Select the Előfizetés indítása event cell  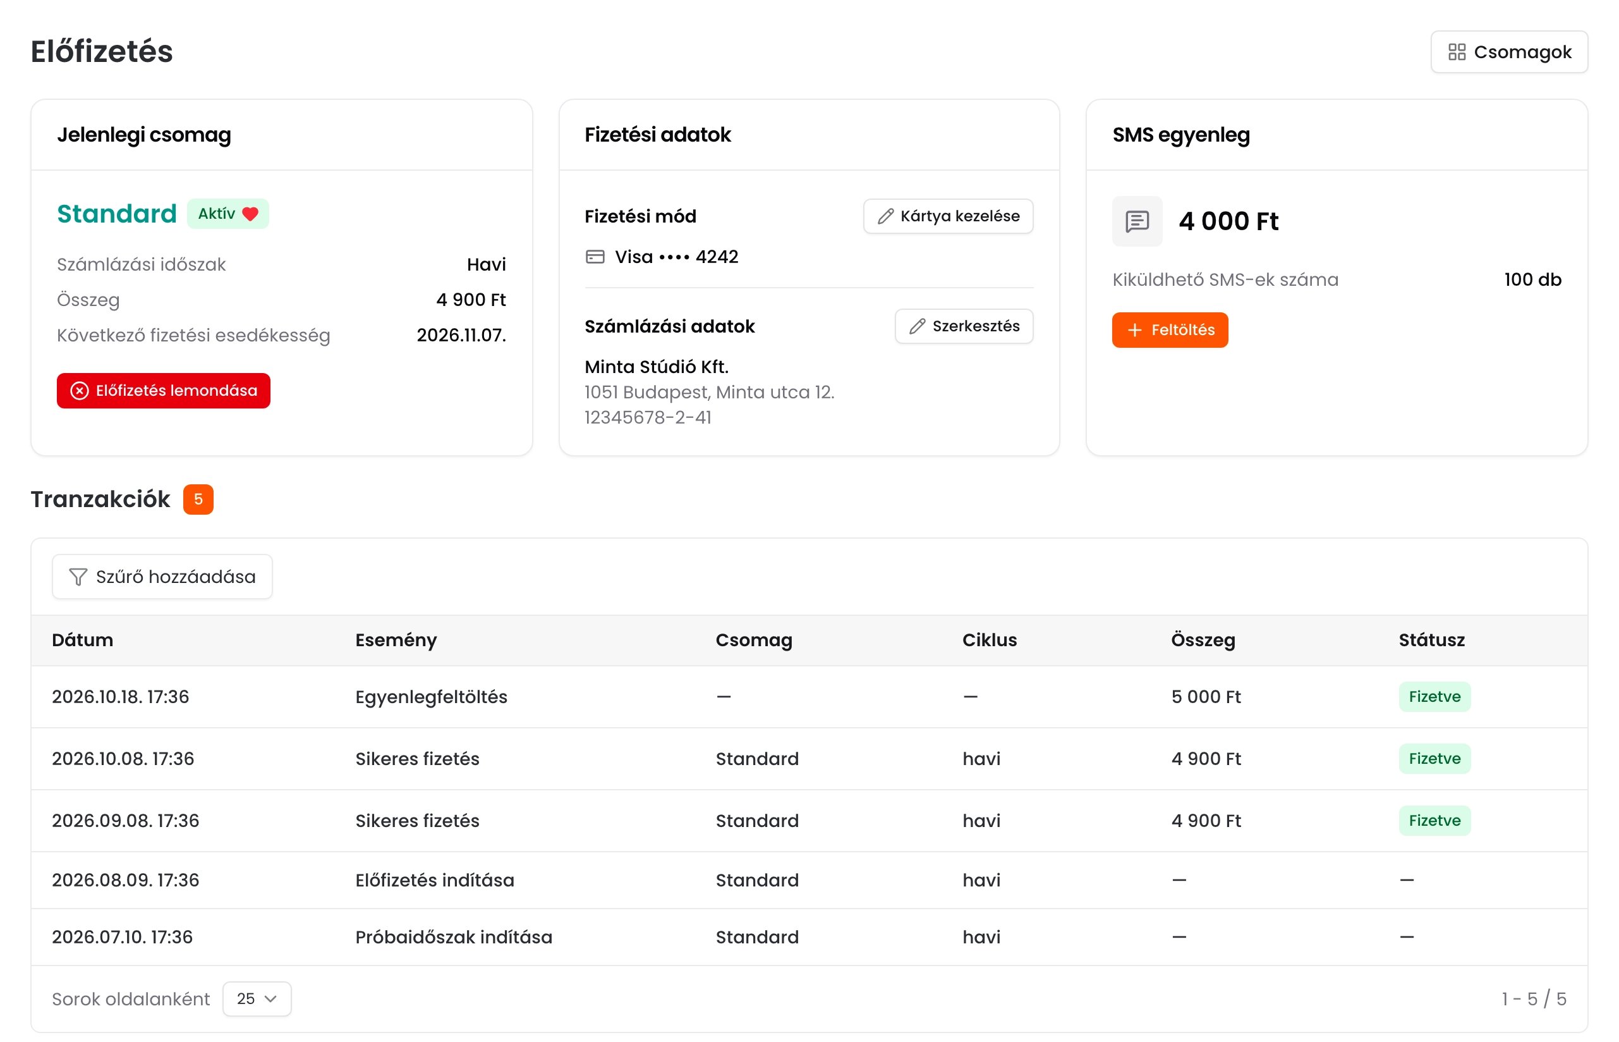[x=435, y=880]
